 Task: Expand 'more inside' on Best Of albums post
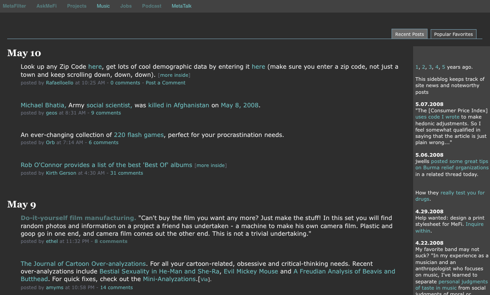click(211, 165)
